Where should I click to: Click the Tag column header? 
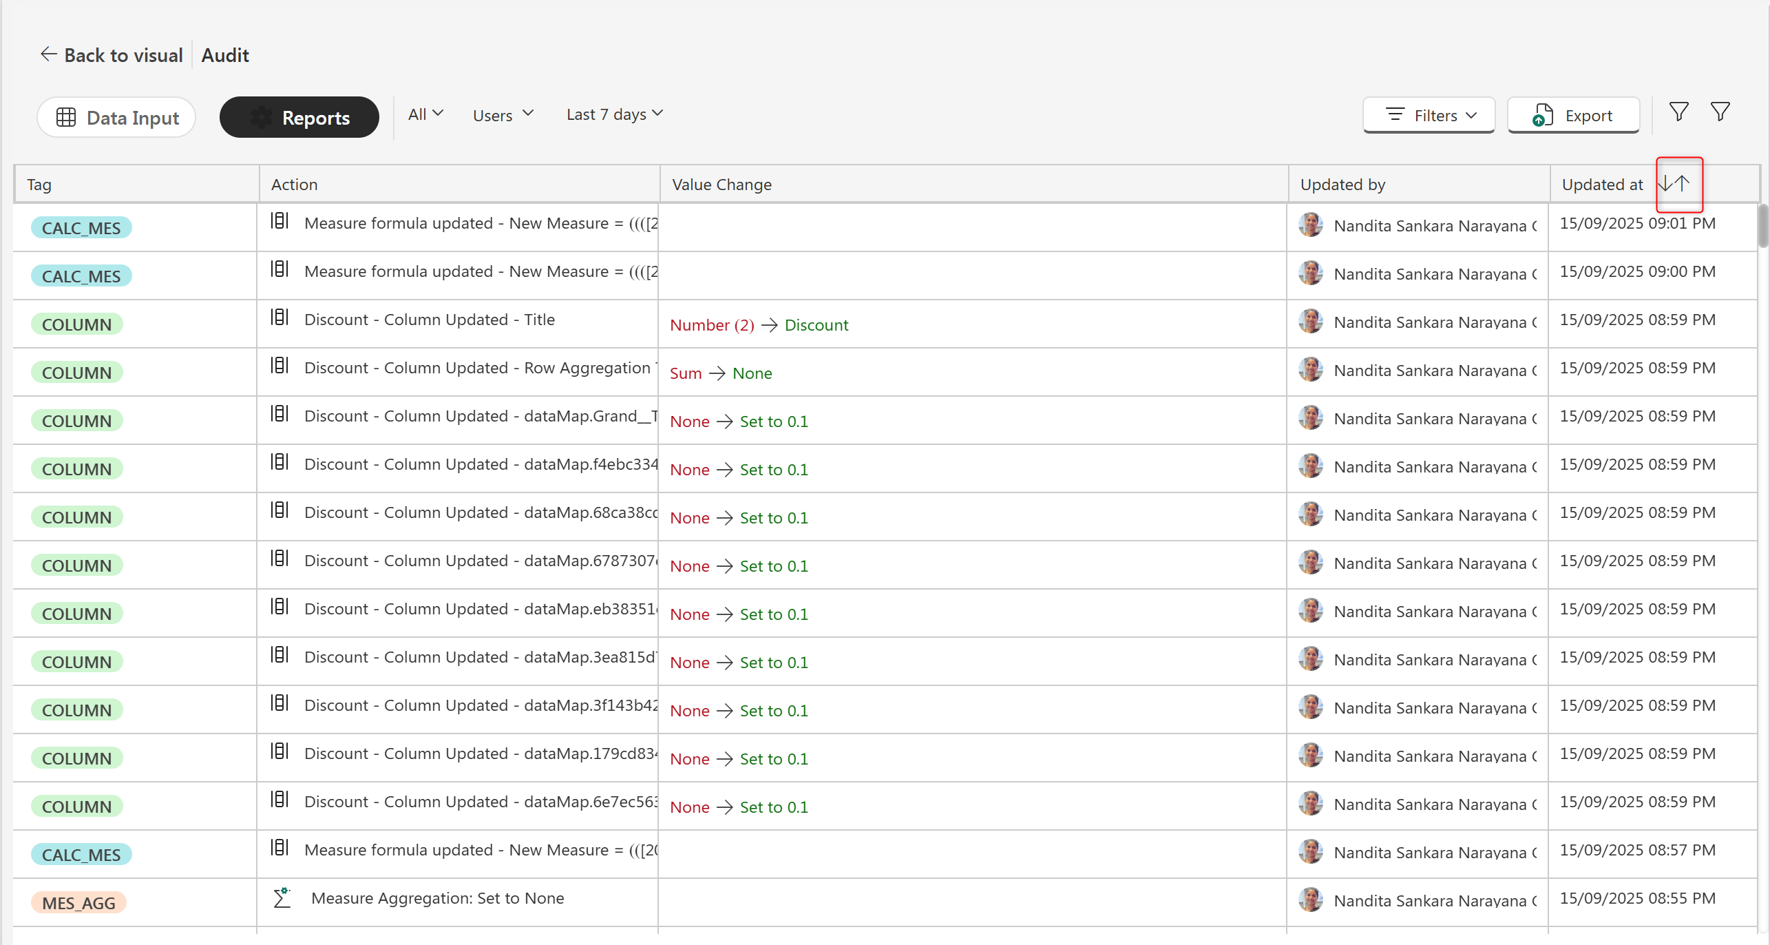tap(39, 185)
